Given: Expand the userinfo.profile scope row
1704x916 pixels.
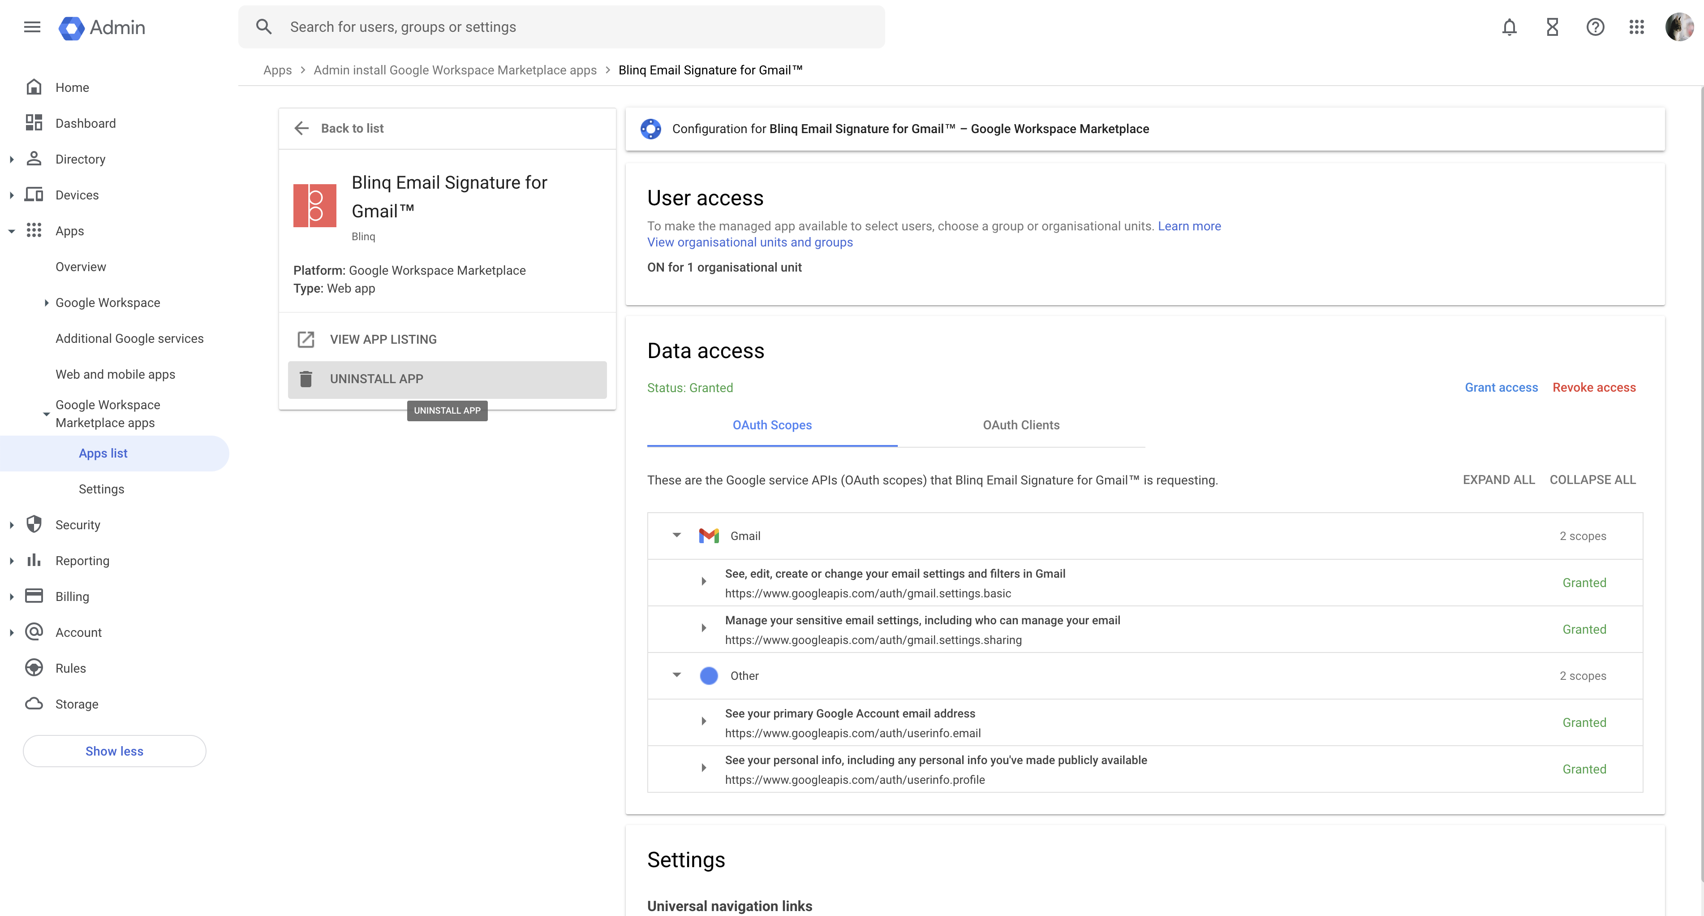Looking at the screenshot, I should (x=704, y=768).
